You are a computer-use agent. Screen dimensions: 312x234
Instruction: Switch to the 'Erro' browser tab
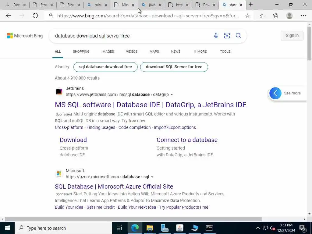(43, 5)
